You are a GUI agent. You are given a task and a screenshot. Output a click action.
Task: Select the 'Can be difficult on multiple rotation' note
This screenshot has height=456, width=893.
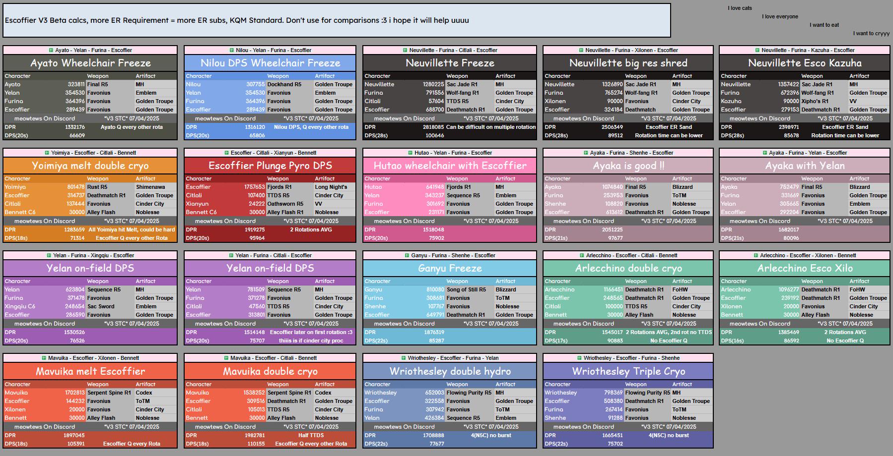tap(491, 127)
